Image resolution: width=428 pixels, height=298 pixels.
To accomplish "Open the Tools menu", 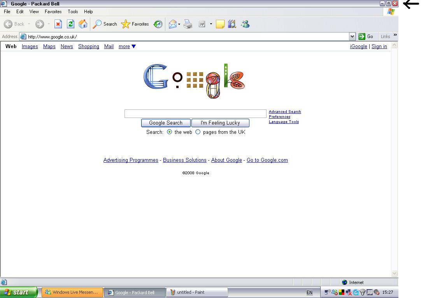I will pyautogui.click(x=73, y=12).
